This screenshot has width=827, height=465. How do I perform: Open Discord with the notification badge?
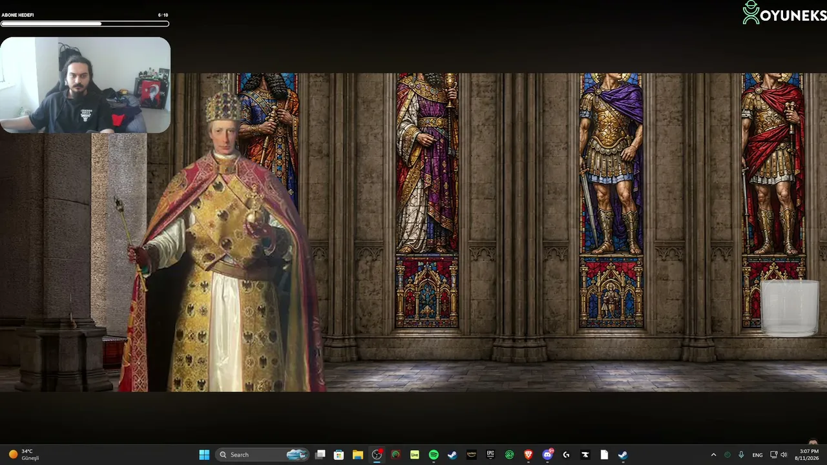click(547, 455)
